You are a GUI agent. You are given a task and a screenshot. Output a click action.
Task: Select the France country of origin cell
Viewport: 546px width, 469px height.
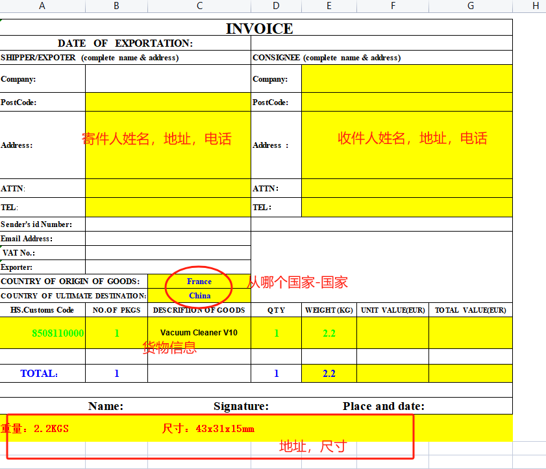tap(199, 282)
